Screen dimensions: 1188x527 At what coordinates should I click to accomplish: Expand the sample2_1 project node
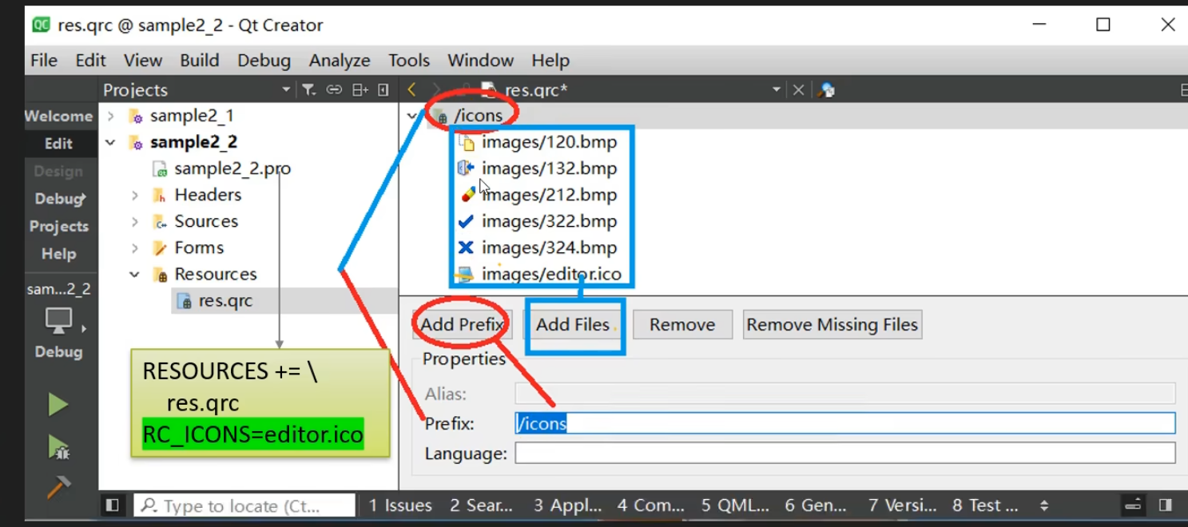[x=111, y=117]
